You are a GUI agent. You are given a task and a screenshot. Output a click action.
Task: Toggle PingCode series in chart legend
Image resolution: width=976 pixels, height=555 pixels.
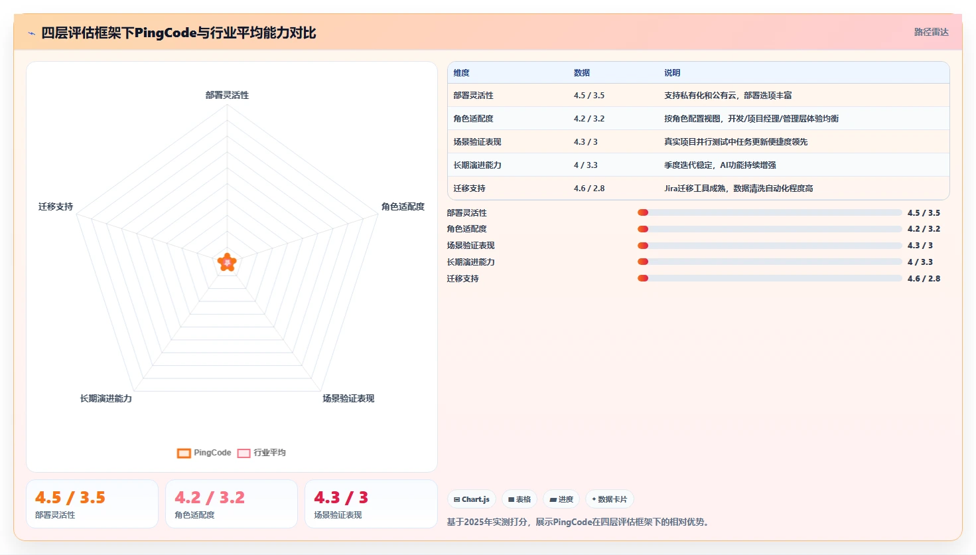[x=204, y=453]
